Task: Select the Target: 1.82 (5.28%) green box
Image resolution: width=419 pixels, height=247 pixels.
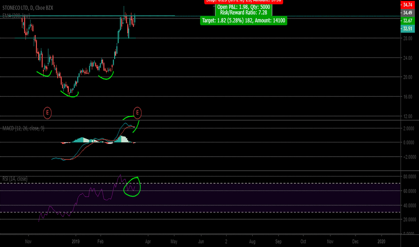Action: coord(243,21)
